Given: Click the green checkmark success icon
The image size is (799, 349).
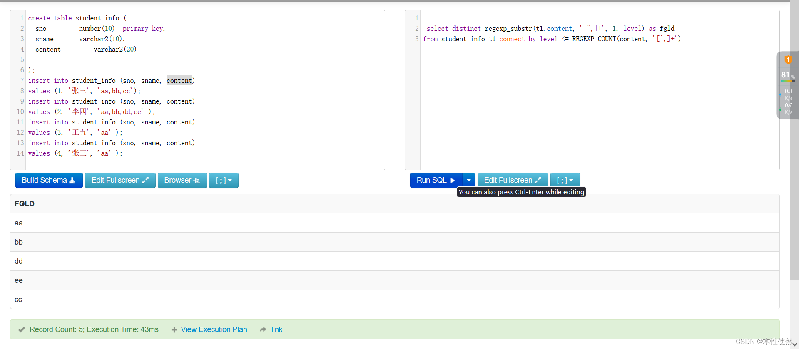Looking at the screenshot, I should pyautogui.click(x=22, y=329).
